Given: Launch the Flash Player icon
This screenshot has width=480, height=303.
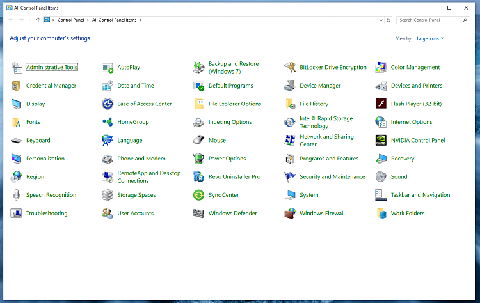Looking at the screenshot, I should pos(381,104).
